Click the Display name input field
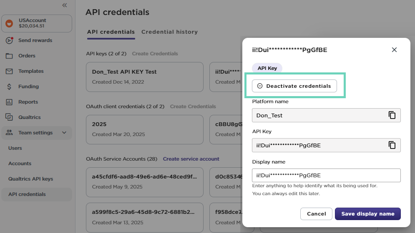The width and height of the screenshot is (415, 233). [x=326, y=176]
